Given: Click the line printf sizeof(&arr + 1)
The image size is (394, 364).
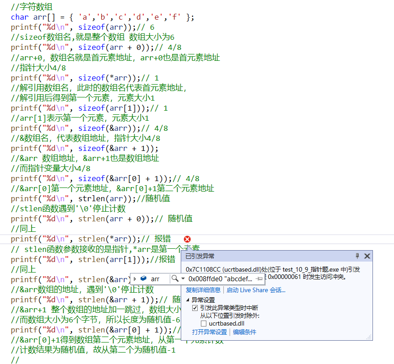Looking at the screenshot, I should pyautogui.click(x=84, y=148).
